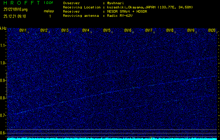Select the @yuhmari observer name
This screenshot has height=140, width=220.
[115, 3]
